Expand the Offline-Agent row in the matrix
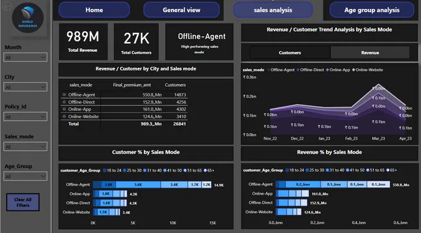 click(x=64, y=94)
